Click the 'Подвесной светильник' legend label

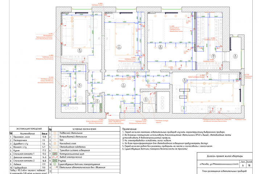(x=71, y=133)
